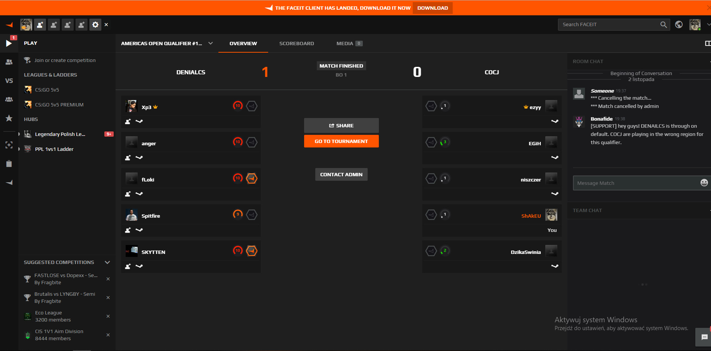The width and height of the screenshot is (711, 351).
Task: Open the VS icon in the sidebar
Action: pyautogui.click(x=9, y=81)
